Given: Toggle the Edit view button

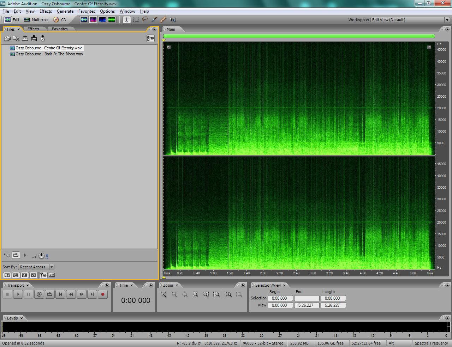Looking at the screenshot, I should click(x=12, y=20).
